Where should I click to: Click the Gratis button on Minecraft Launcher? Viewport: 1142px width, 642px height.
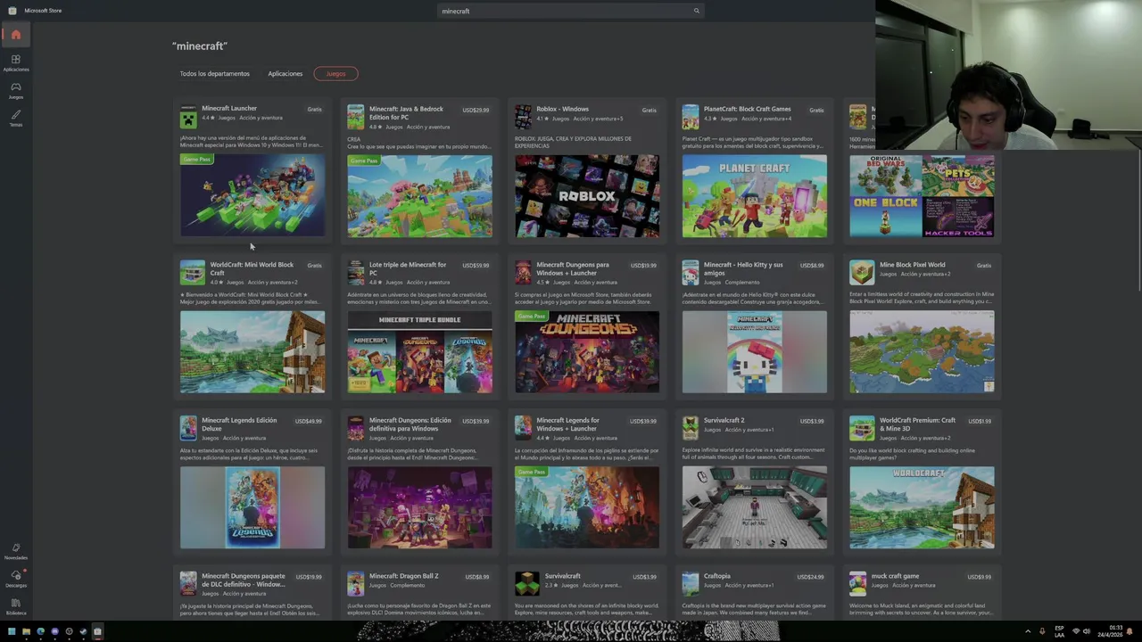coord(315,110)
